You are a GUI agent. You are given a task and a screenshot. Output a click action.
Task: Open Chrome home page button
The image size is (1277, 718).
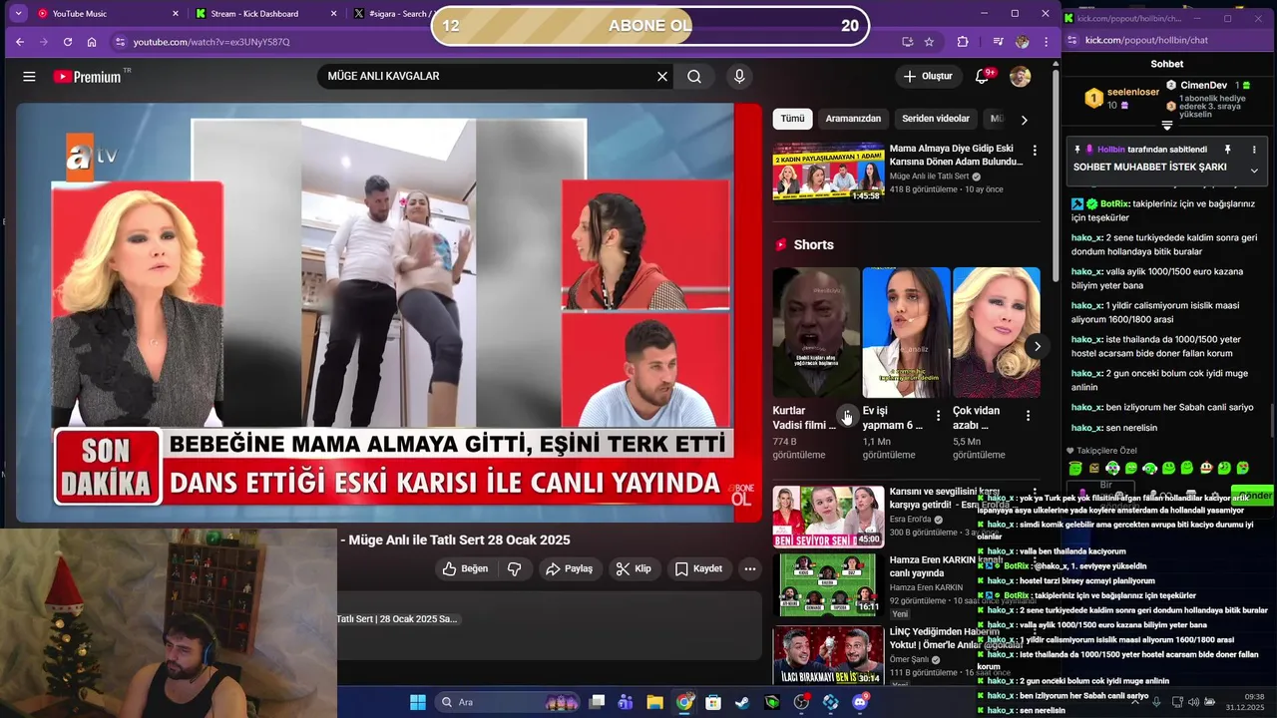92,42
